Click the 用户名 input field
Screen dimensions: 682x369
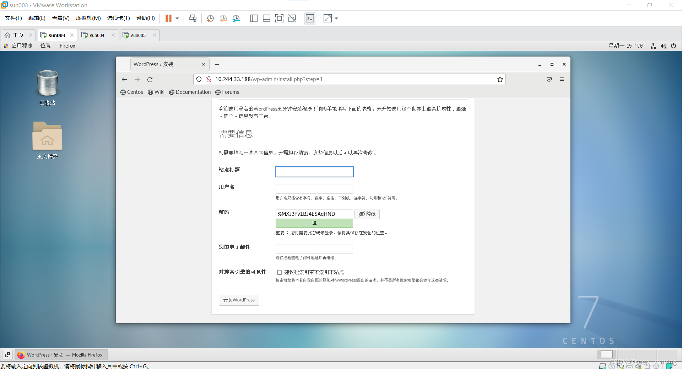coord(314,189)
